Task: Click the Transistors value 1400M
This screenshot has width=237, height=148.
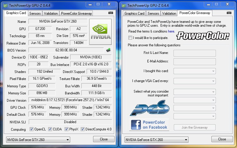Action: [79, 43]
